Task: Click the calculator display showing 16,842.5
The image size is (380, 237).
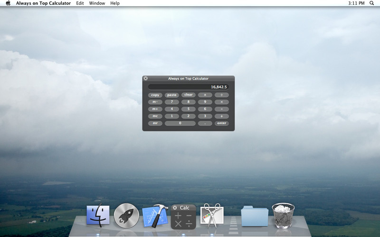Action: (188, 87)
